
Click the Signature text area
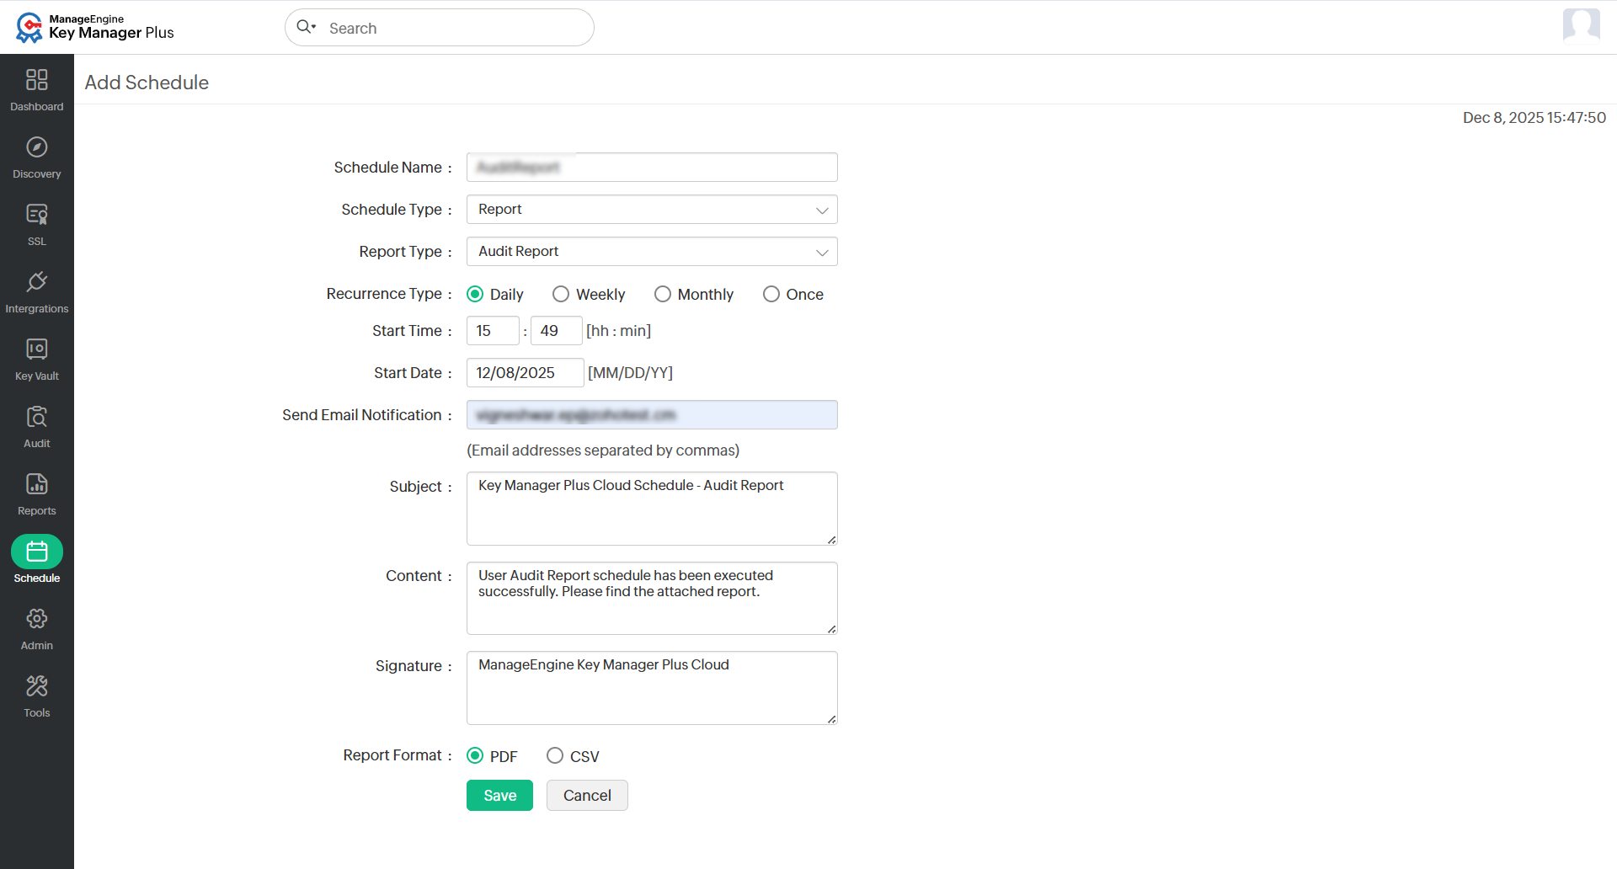click(x=652, y=688)
